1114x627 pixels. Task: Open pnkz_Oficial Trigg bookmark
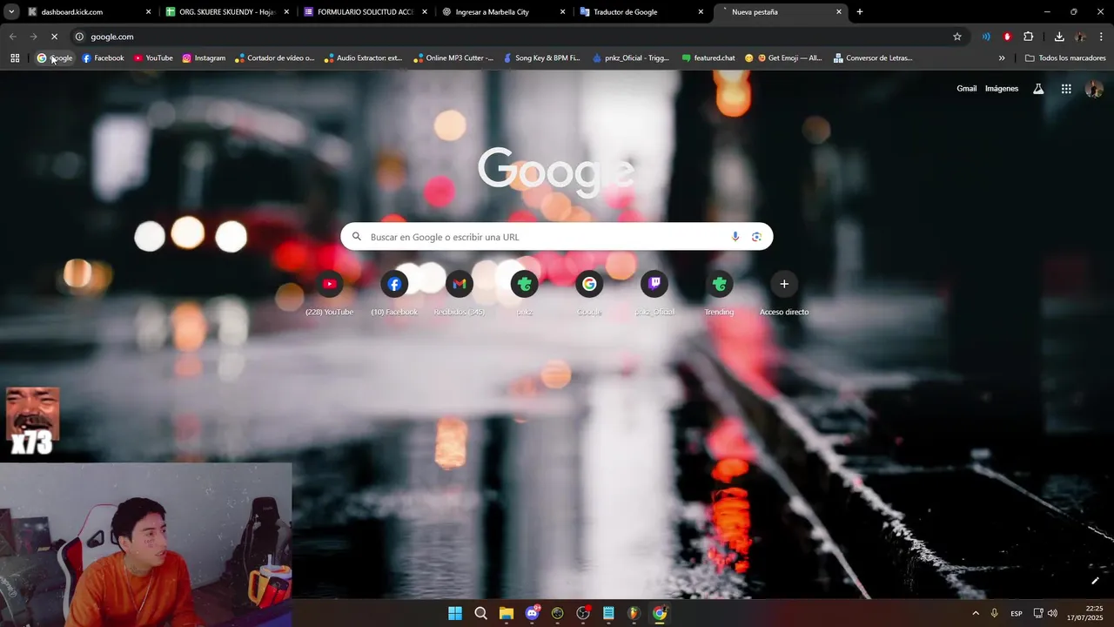631,58
